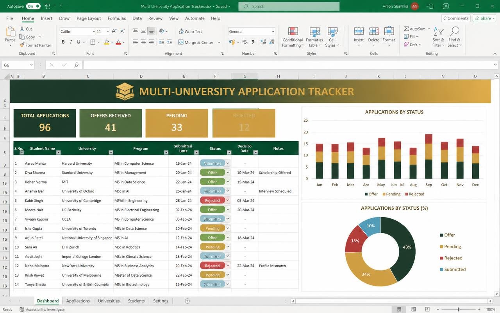Click the horizontal scrollbar track
Image resolution: width=500 pixels, height=313 pixels.
coord(392,301)
